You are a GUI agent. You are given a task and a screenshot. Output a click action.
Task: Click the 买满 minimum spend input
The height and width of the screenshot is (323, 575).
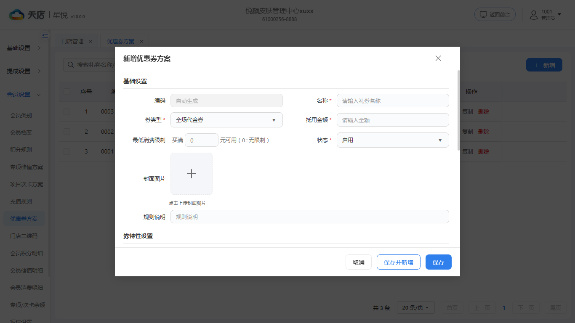click(202, 140)
